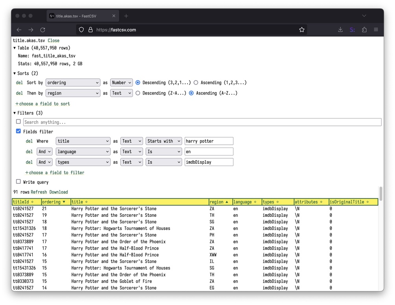Screen dimensions: 395x305
Task: Sort by the title column header
Action: (140, 202)
